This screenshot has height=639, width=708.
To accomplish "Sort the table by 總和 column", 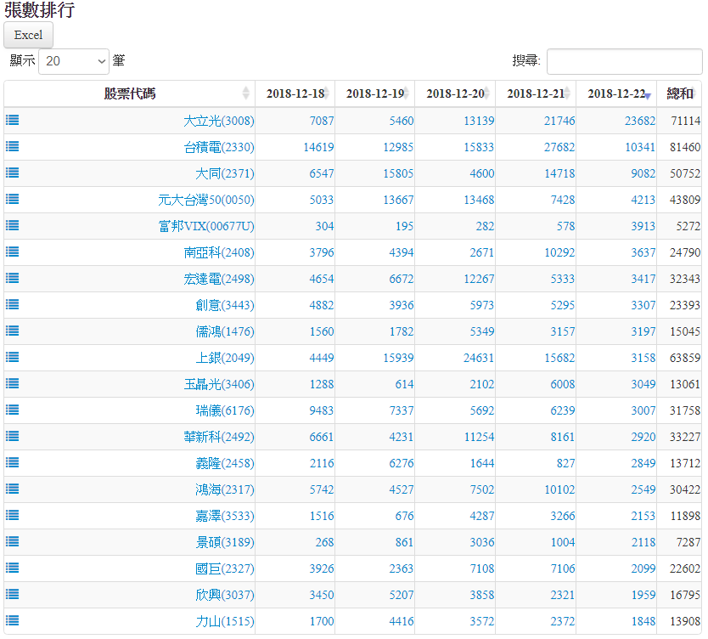I will [x=679, y=93].
